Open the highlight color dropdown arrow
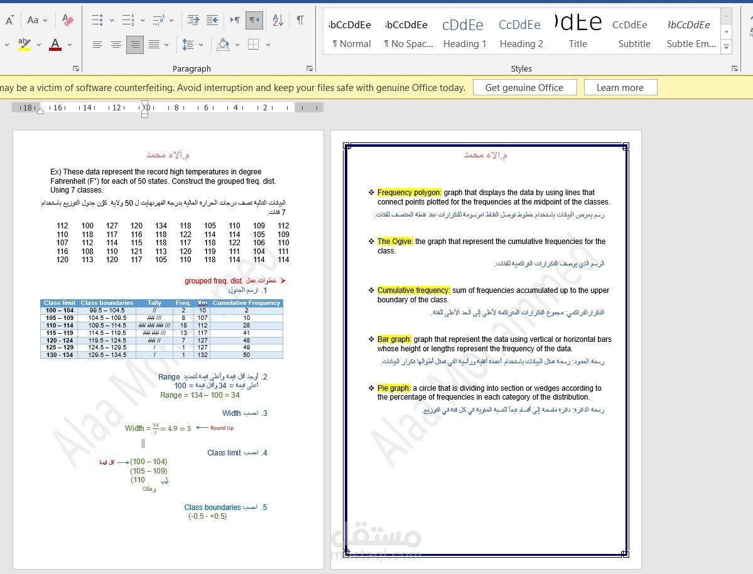The image size is (753, 574). (x=39, y=45)
